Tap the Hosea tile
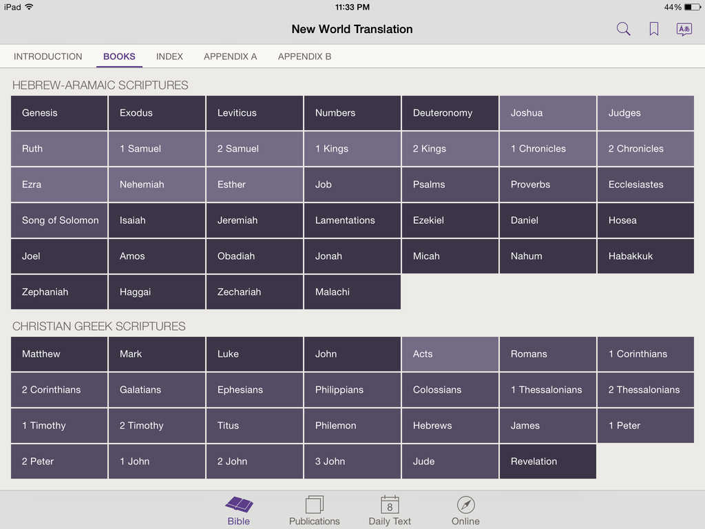Screen dimensions: 705x529 tap(646, 220)
